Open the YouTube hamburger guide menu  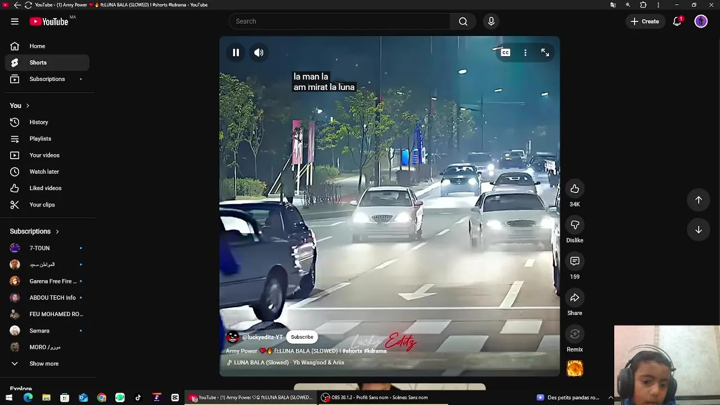coord(15,21)
